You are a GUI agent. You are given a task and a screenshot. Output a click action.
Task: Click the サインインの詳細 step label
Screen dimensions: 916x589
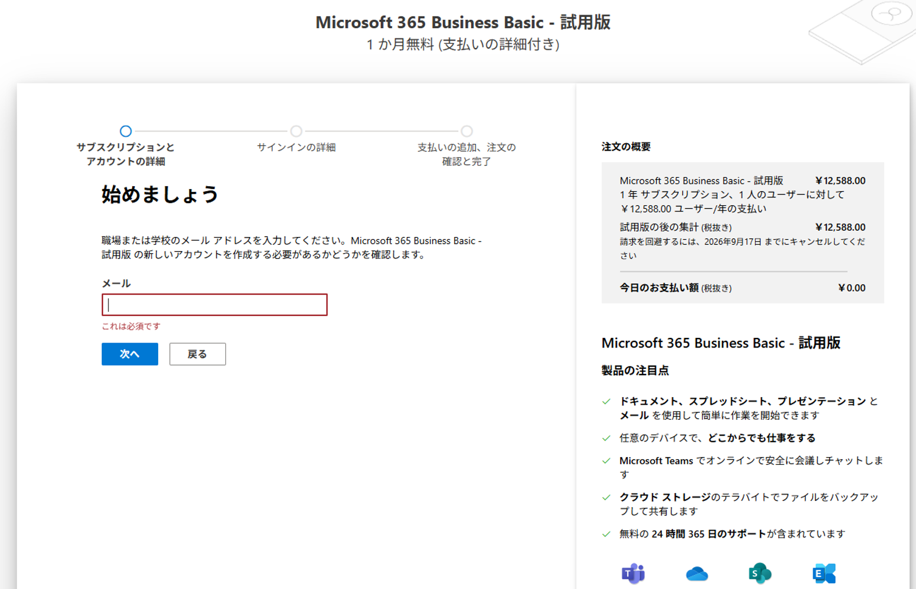point(296,147)
